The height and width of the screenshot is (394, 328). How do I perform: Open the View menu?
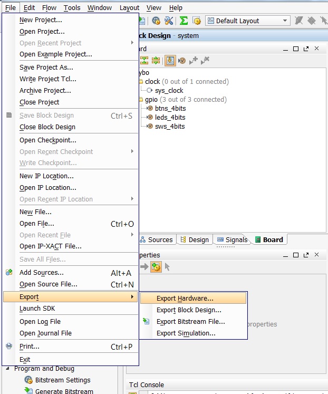(x=153, y=8)
